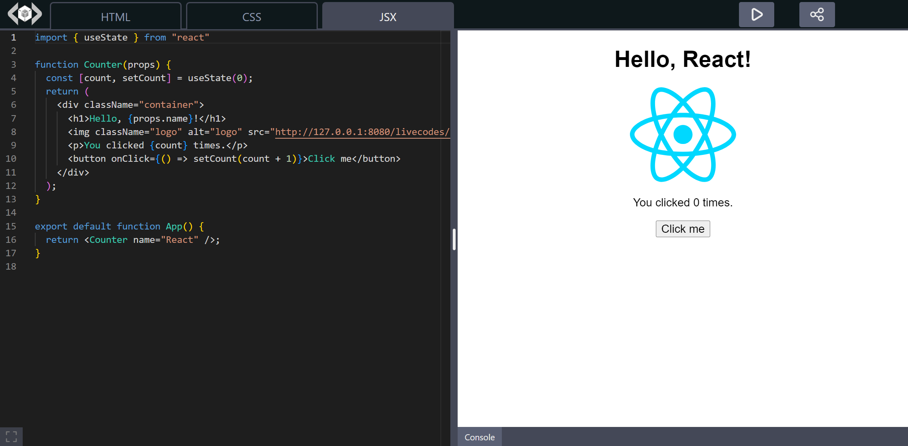
Task: Click the "react" import string
Action: (191, 37)
